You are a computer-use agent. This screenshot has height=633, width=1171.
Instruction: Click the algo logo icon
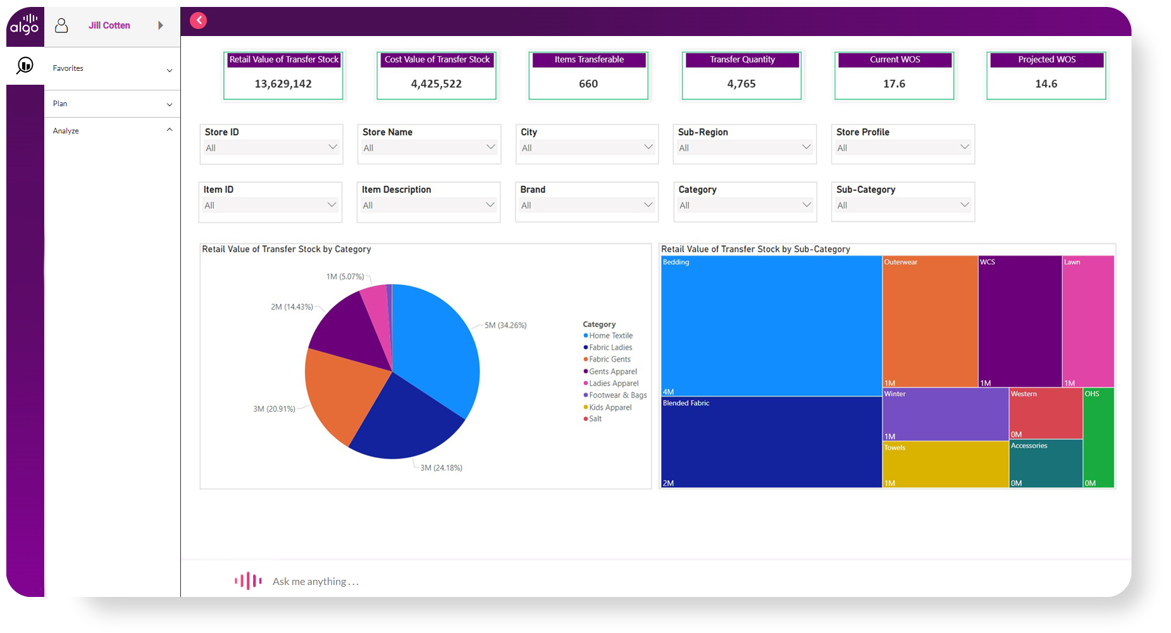[25, 25]
